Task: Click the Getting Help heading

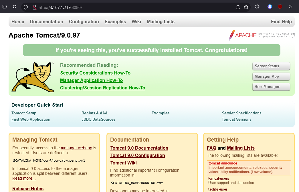Action: (223, 140)
